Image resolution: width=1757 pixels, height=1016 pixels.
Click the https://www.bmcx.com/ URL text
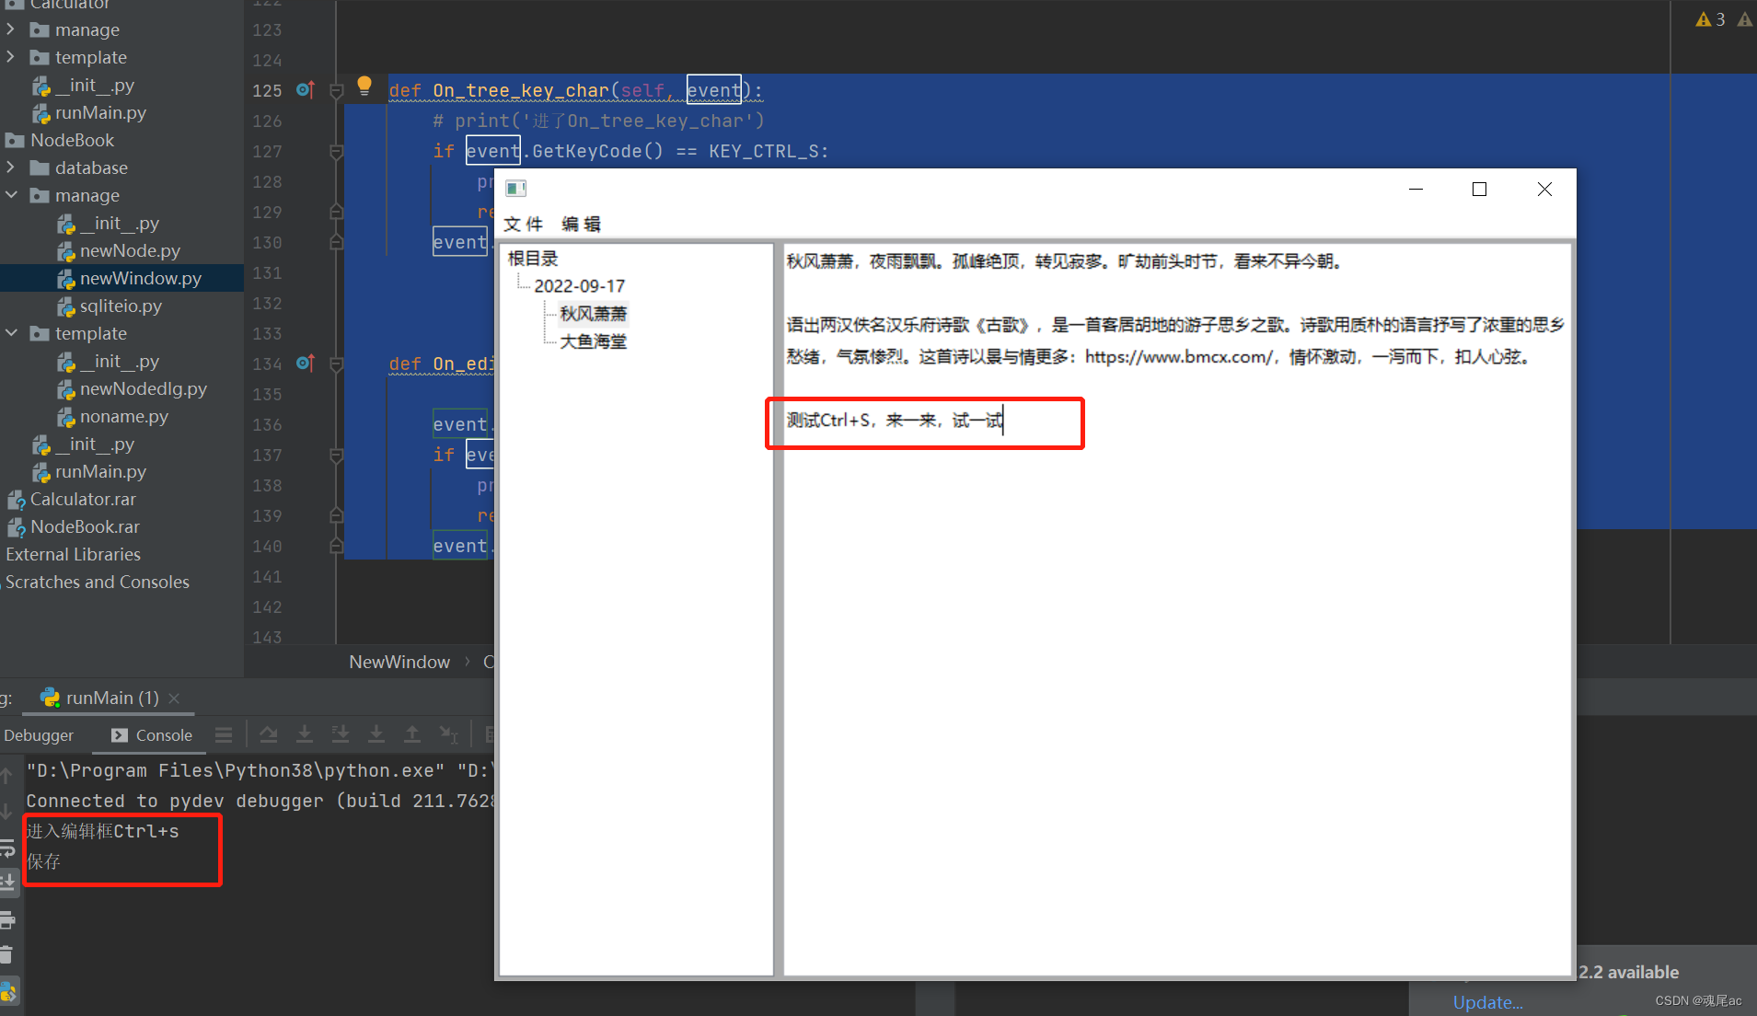1178,357
